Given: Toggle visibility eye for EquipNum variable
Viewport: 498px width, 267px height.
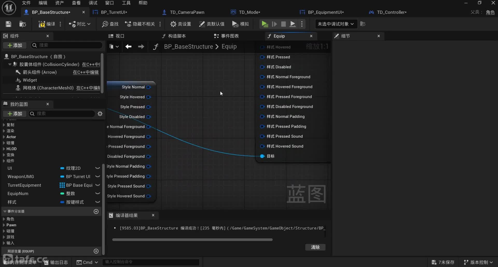Looking at the screenshot, I should (x=98, y=194).
